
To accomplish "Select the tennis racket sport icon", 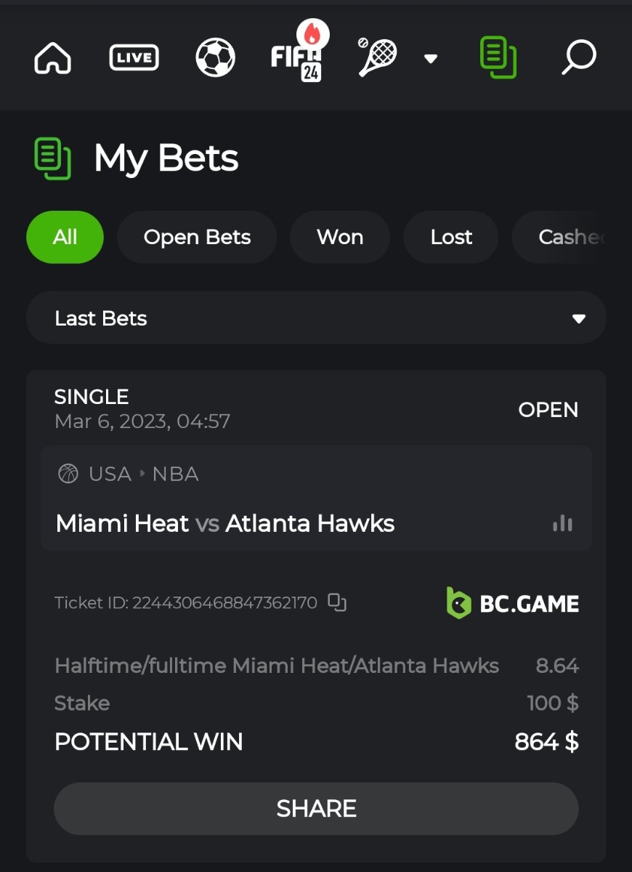I will 378,57.
